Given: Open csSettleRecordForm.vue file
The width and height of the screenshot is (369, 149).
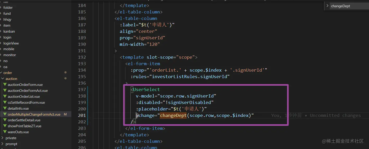Looking at the screenshot, I should click(x=26, y=102).
